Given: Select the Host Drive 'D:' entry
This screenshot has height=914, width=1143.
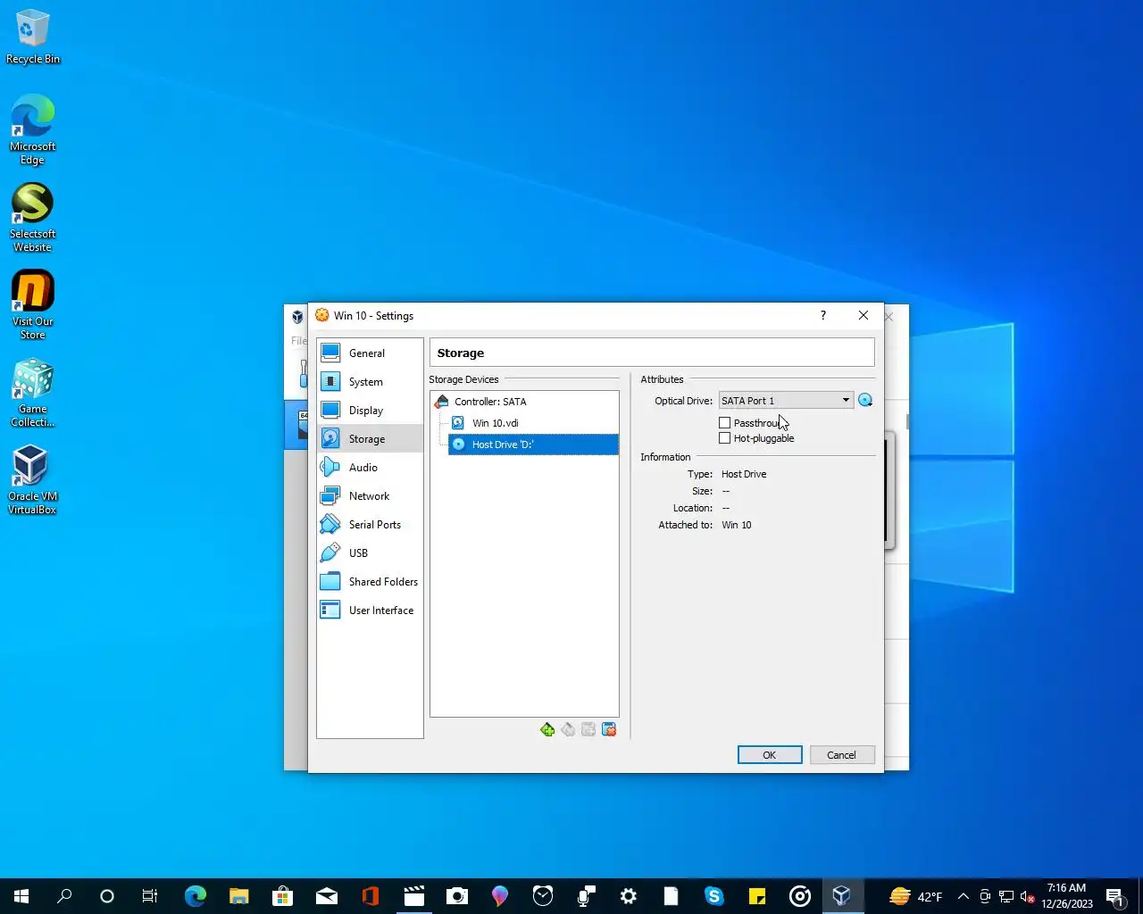Looking at the screenshot, I should [x=533, y=445].
